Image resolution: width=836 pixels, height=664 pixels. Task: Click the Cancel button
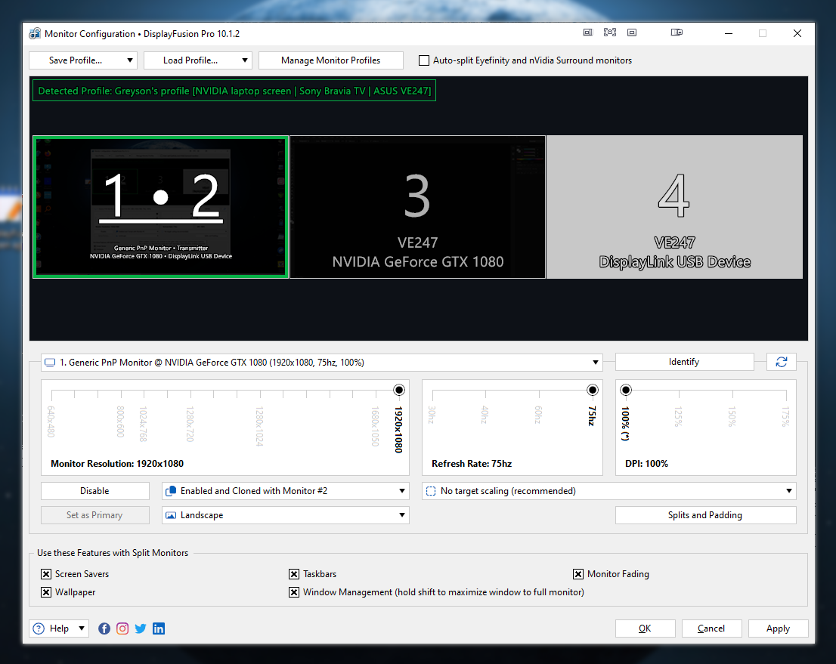point(711,628)
